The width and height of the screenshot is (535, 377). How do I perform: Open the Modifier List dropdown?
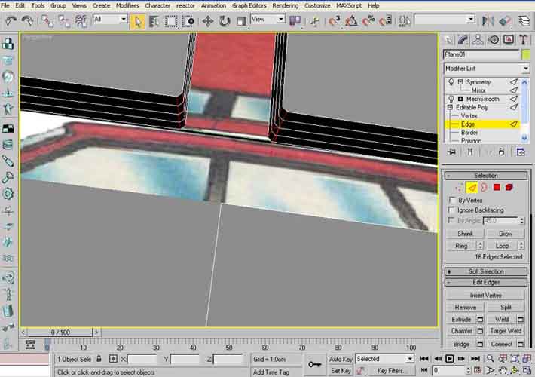(x=486, y=69)
